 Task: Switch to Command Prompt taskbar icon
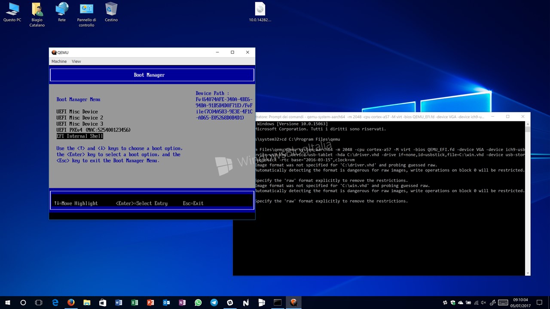click(278, 303)
